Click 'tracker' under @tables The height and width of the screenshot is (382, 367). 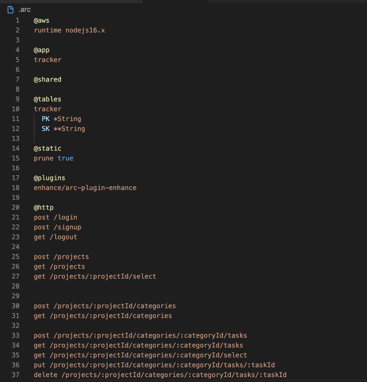tap(48, 109)
